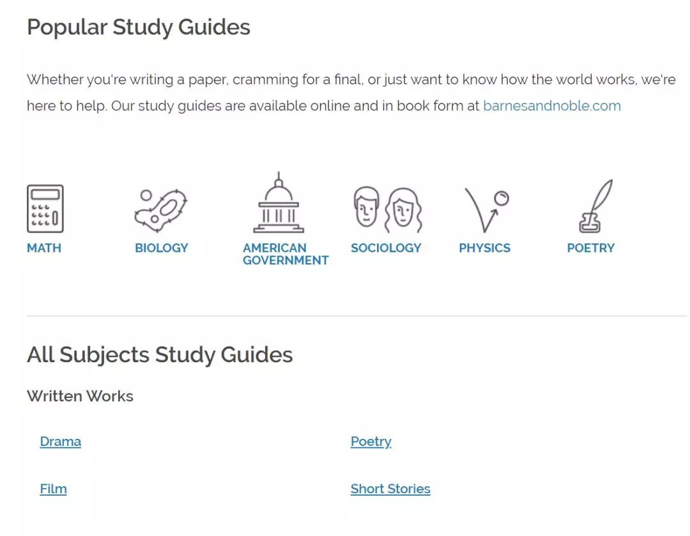The width and height of the screenshot is (690, 536).
Task: Open the Physics trajectory icon
Action: (486, 210)
